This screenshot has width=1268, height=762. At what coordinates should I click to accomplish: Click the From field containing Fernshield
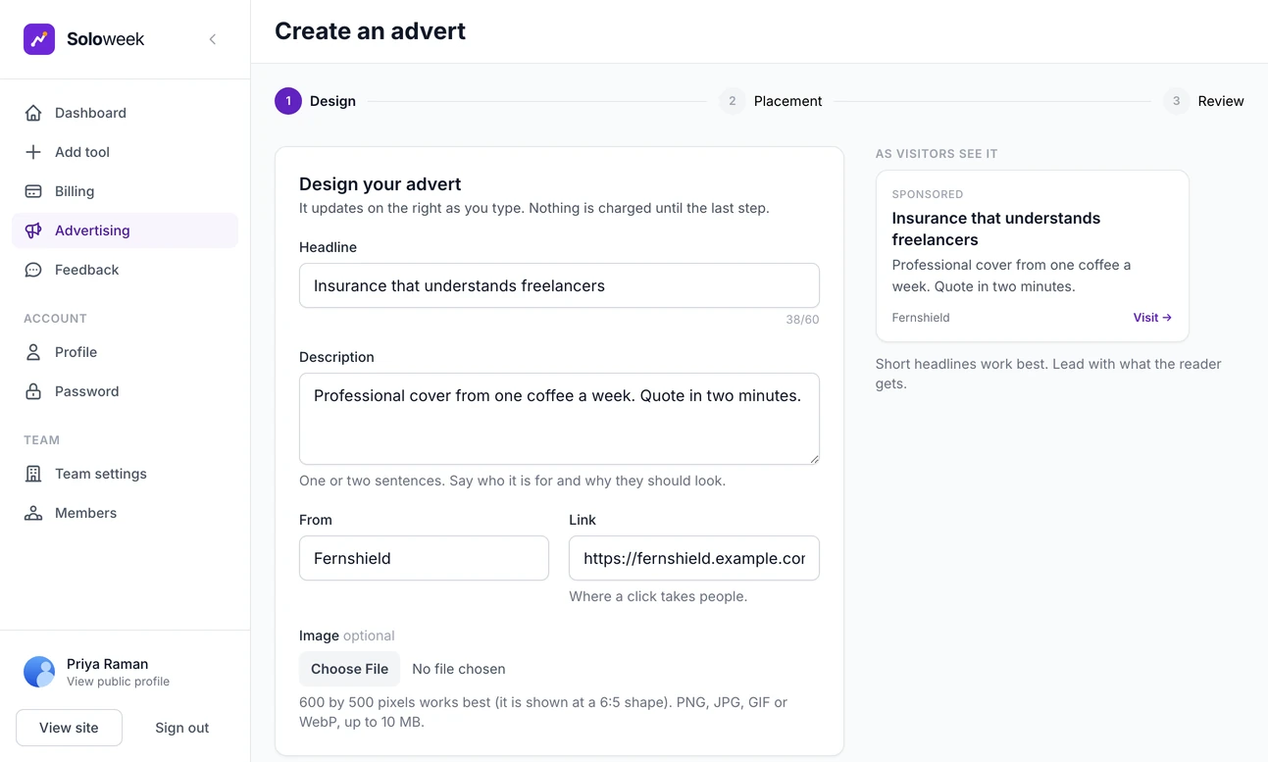(x=424, y=558)
